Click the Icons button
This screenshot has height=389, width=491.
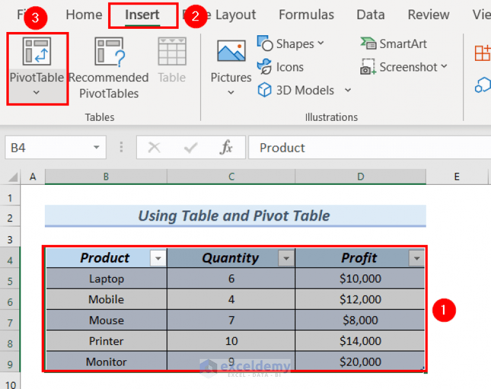[x=280, y=67]
